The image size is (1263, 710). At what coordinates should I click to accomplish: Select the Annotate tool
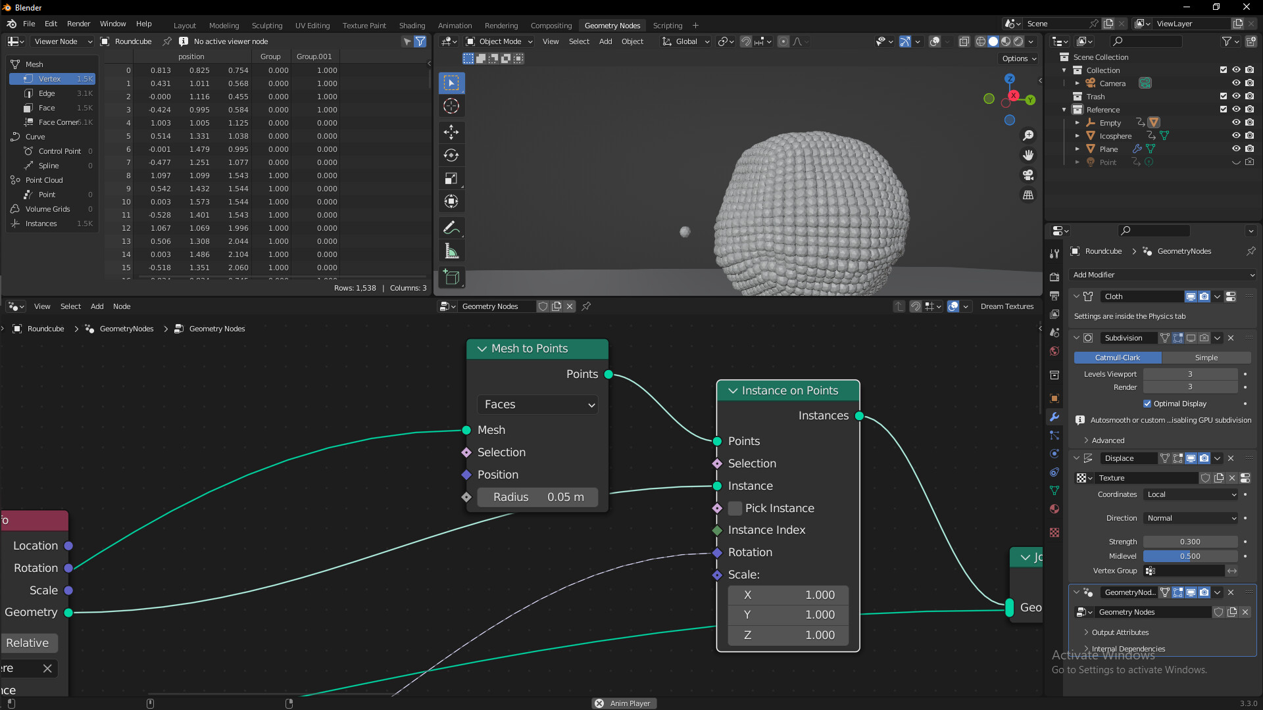[x=451, y=227]
